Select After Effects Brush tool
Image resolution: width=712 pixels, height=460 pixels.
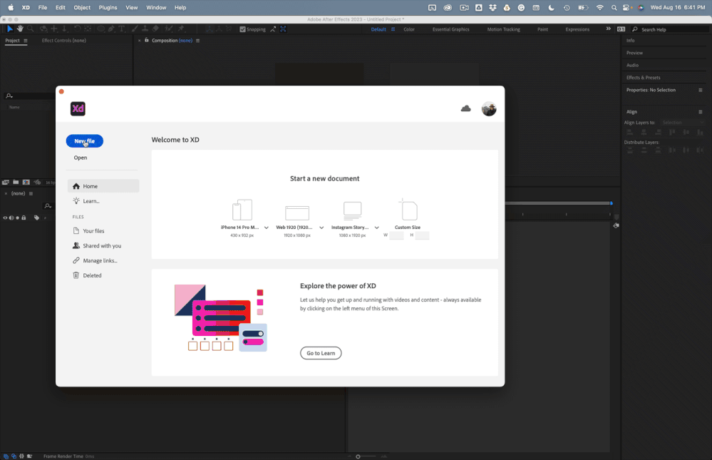click(135, 29)
